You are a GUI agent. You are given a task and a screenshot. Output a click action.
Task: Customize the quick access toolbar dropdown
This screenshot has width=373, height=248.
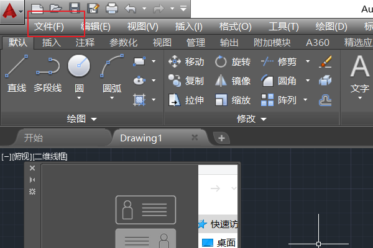coord(183,9)
